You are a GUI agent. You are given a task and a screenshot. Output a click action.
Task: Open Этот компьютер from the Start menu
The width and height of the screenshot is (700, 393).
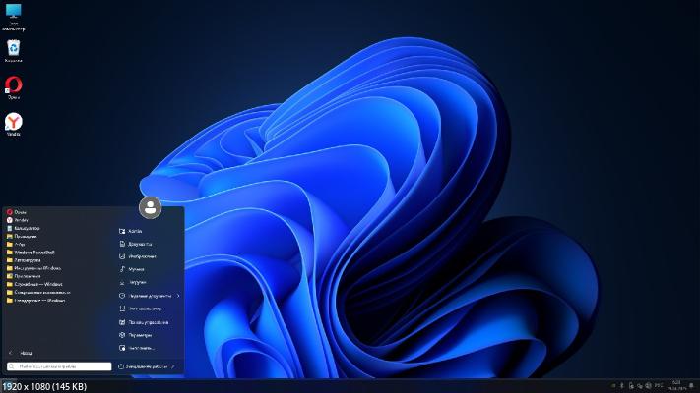(x=140, y=309)
